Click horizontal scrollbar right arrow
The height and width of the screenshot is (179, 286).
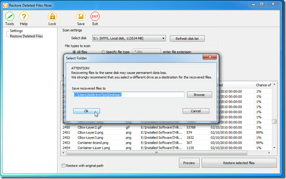pos(269,153)
